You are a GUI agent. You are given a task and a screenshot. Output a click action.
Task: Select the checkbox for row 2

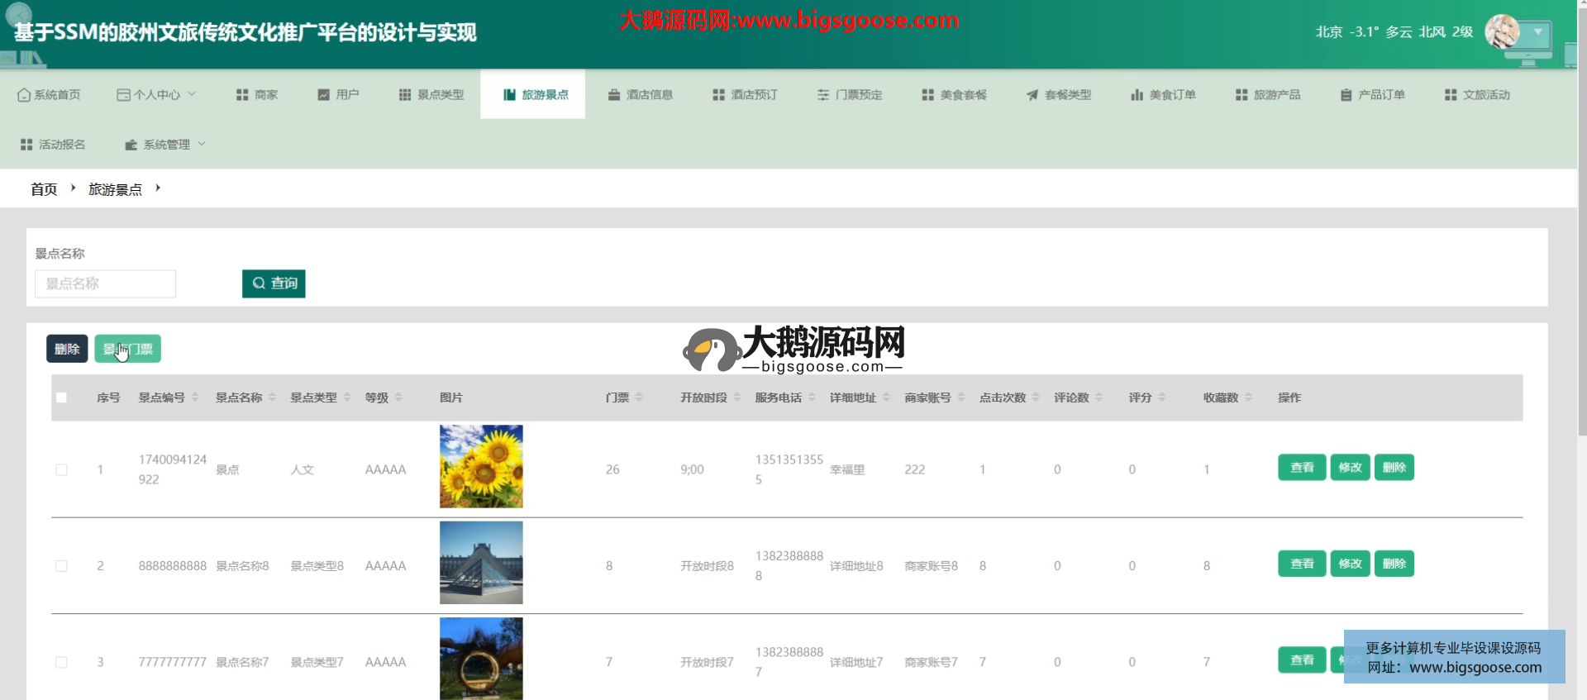[61, 566]
